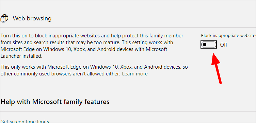This screenshot has width=256, height=123.
Task: Click the Web browsing section heading
Action: (x=32, y=18)
